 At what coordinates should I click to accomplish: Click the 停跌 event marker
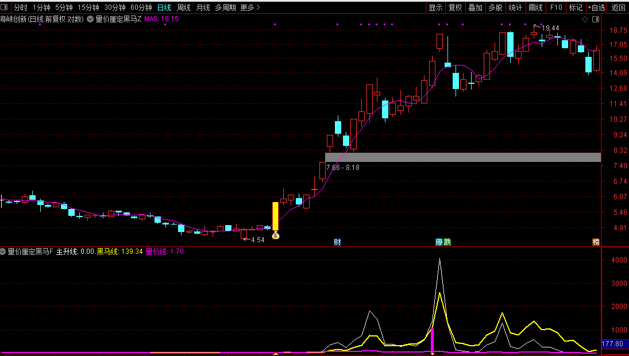click(x=443, y=242)
